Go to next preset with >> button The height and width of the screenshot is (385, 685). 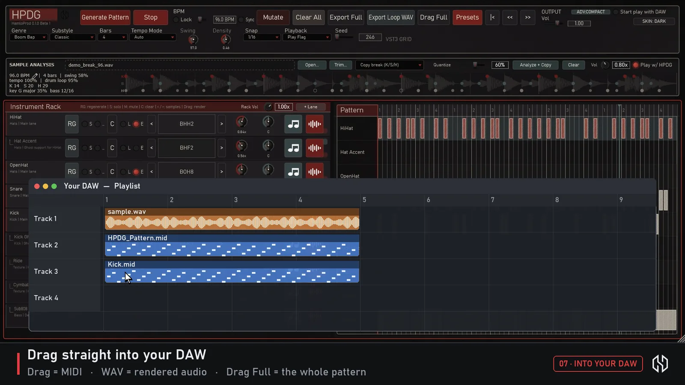coord(528,18)
